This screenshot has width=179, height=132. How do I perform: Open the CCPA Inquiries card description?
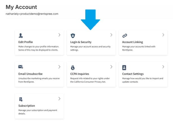pos(90,80)
